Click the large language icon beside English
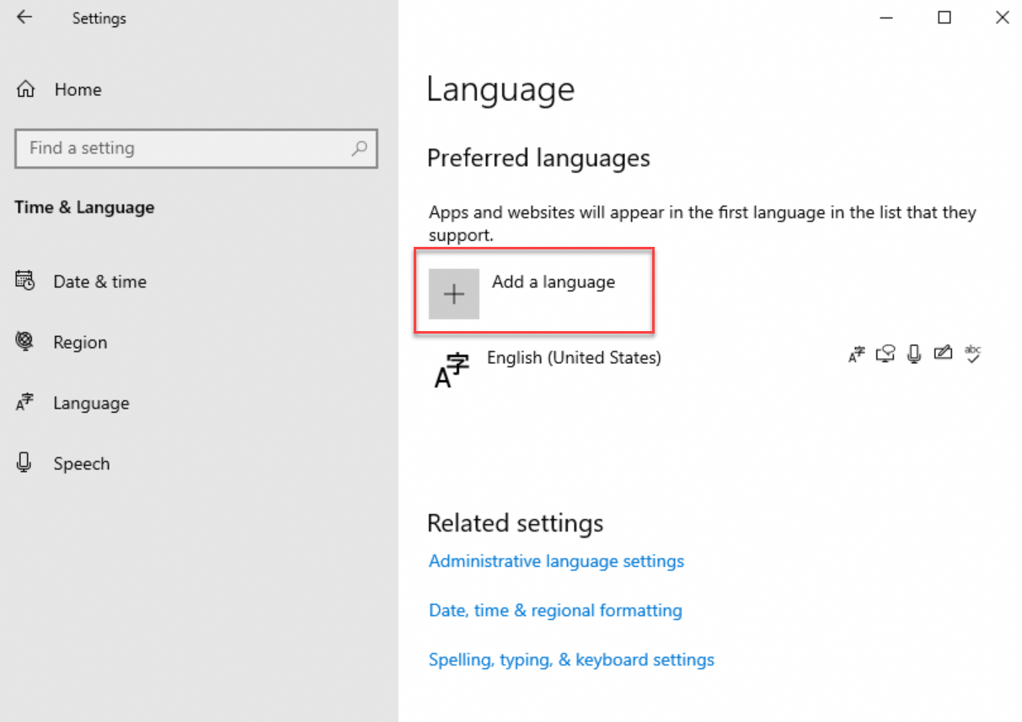Image resolution: width=1022 pixels, height=722 pixels. coord(451,371)
